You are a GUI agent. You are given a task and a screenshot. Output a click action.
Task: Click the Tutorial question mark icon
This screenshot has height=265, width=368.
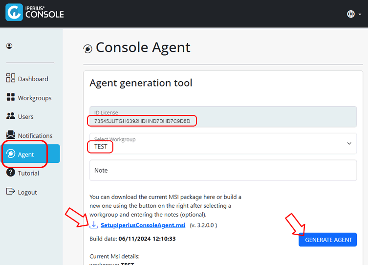tap(11, 172)
